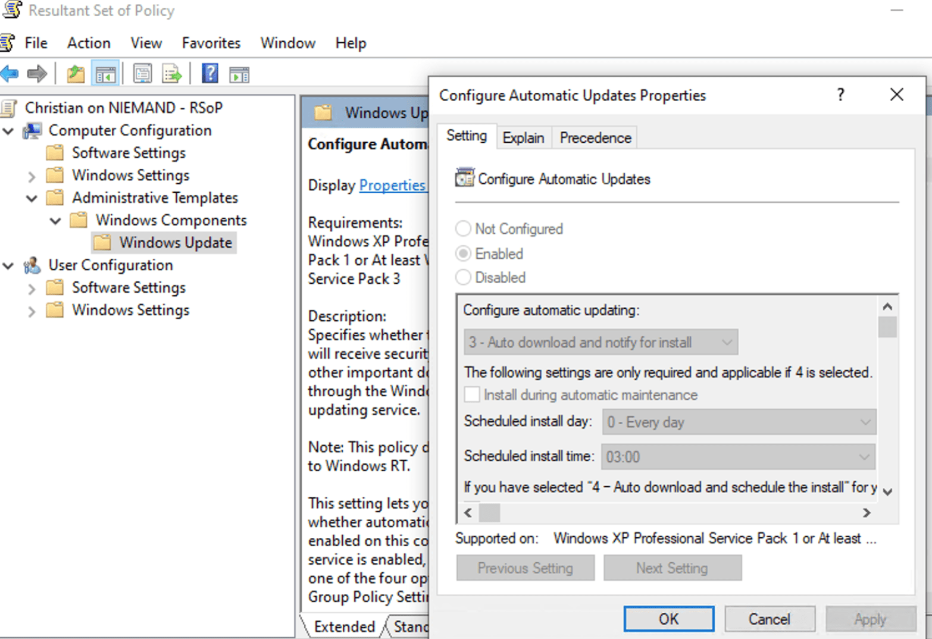Image resolution: width=932 pixels, height=639 pixels.
Task: Click the Windows Settings folder icon under Computer Configuration
Action: 55,176
